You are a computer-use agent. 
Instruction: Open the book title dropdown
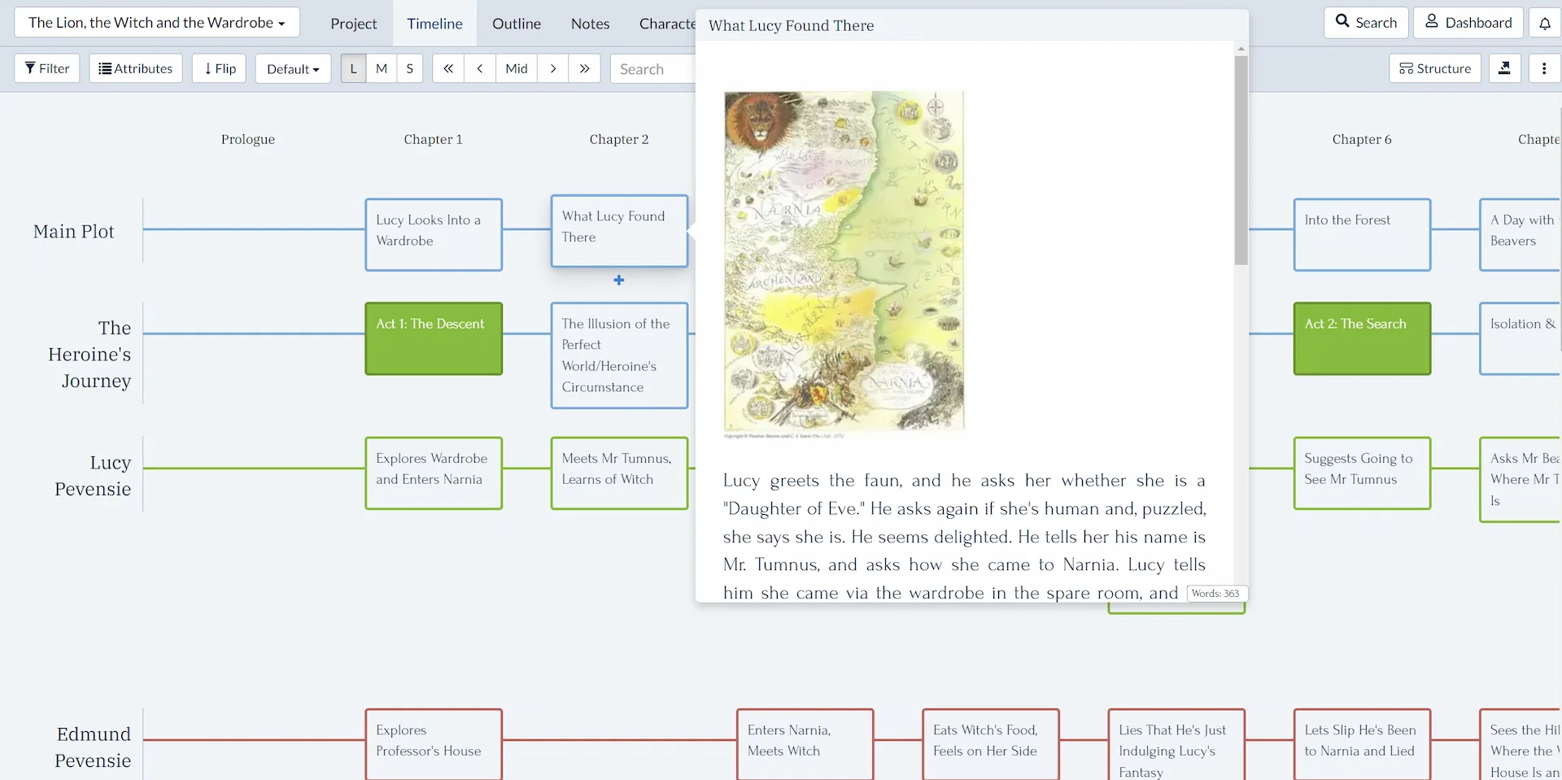(x=157, y=23)
